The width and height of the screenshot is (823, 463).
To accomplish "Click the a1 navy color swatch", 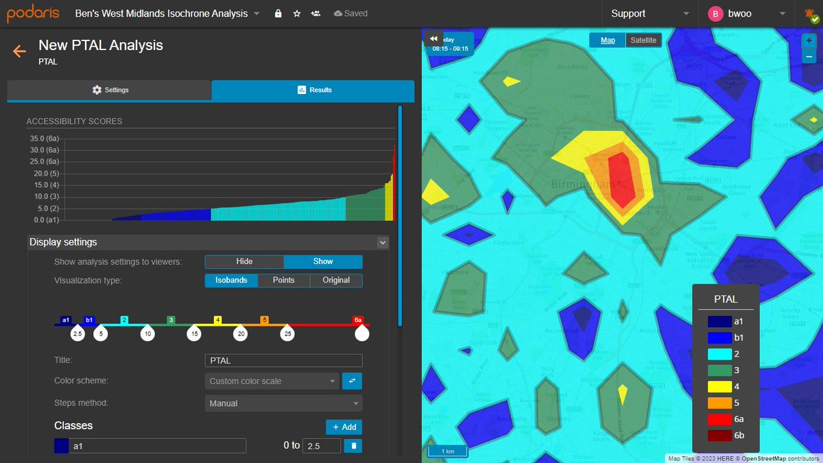I will click(x=60, y=445).
